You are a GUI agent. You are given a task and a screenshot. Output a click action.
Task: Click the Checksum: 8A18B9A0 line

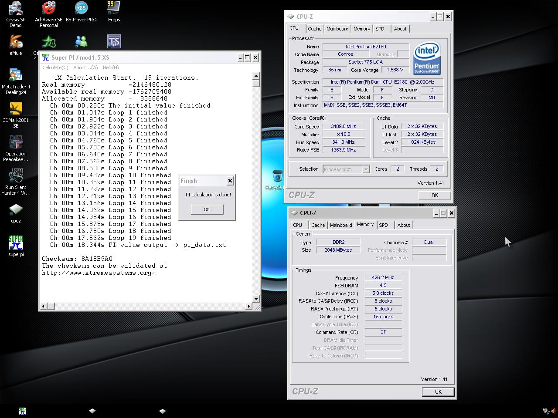[x=77, y=259]
